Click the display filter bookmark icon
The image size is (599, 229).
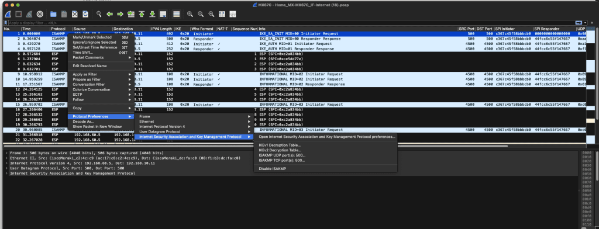(6, 23)
